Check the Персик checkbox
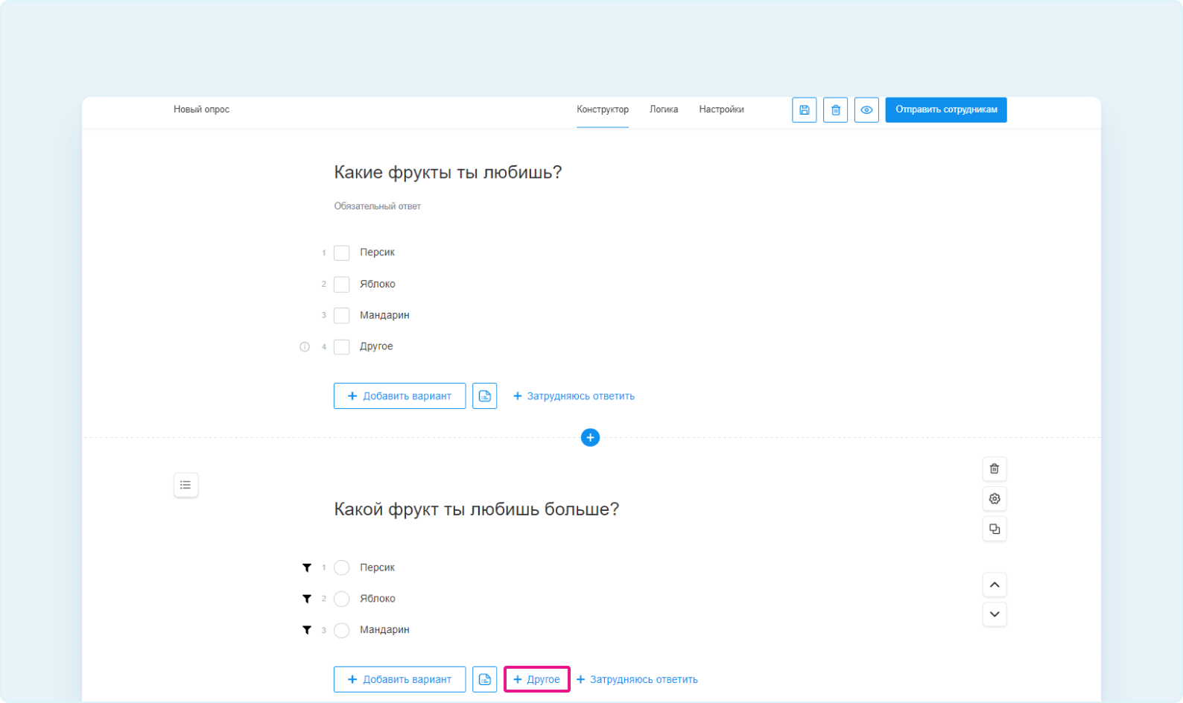 pos(342,253)
